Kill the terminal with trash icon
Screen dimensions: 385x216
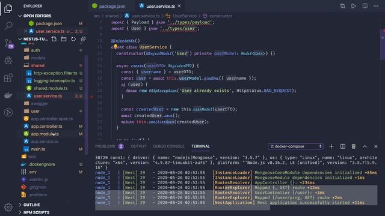pos(354,146)
